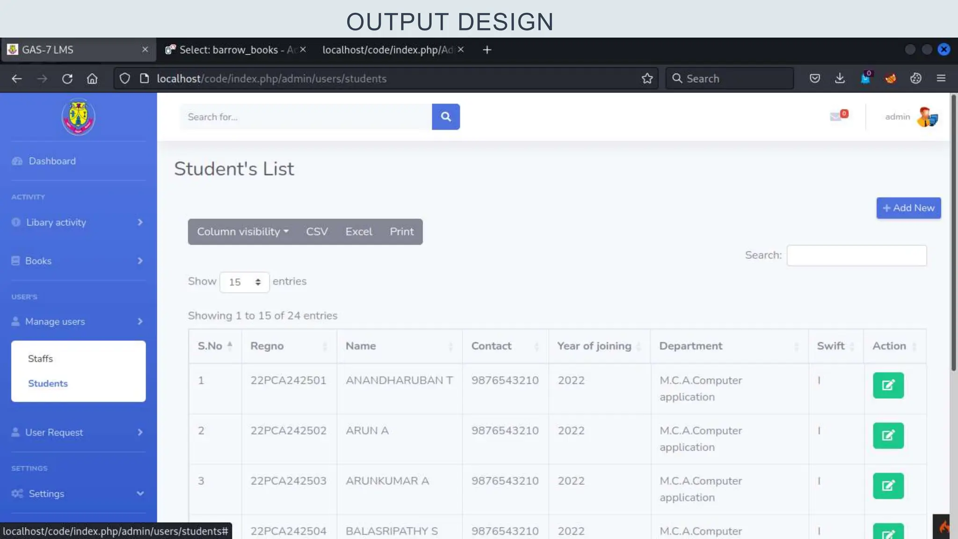The width and height of the screenshot is (958, 539).
Task: Close the GAS-7 LMS tab
Action: 145,50
